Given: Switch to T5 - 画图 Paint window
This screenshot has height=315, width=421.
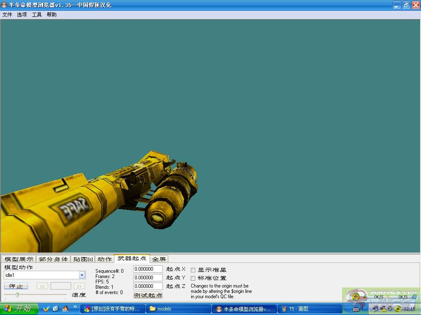Looking at the screenshot, I should pos(310,309).
